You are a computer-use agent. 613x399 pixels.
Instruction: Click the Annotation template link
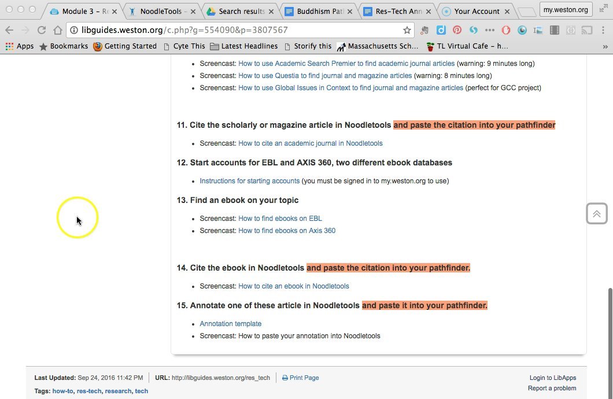click(x=230, y=323)
